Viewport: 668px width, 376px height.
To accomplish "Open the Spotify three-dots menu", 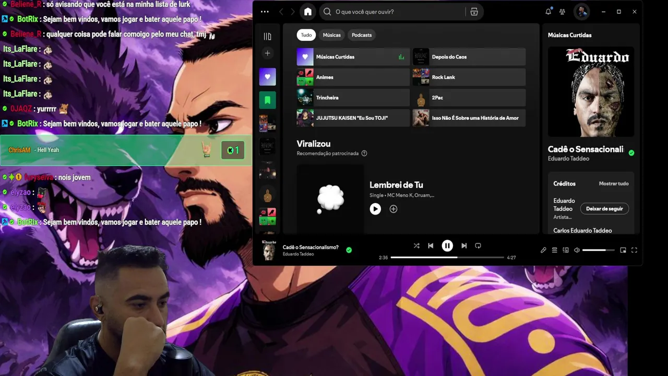I will (x=265, y=11).
